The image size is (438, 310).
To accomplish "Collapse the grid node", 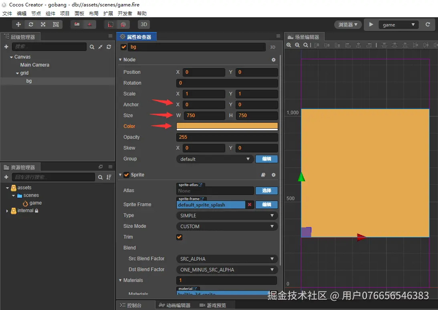I will click(17, 73).
